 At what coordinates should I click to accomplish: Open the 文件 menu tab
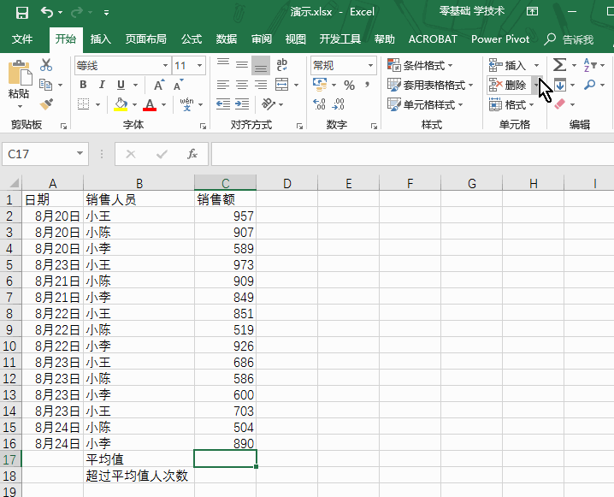(22, 39)
